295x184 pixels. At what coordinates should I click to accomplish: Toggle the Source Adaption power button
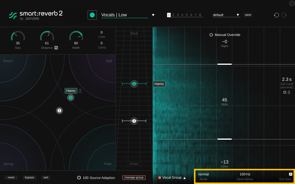(x=79, y=177)
